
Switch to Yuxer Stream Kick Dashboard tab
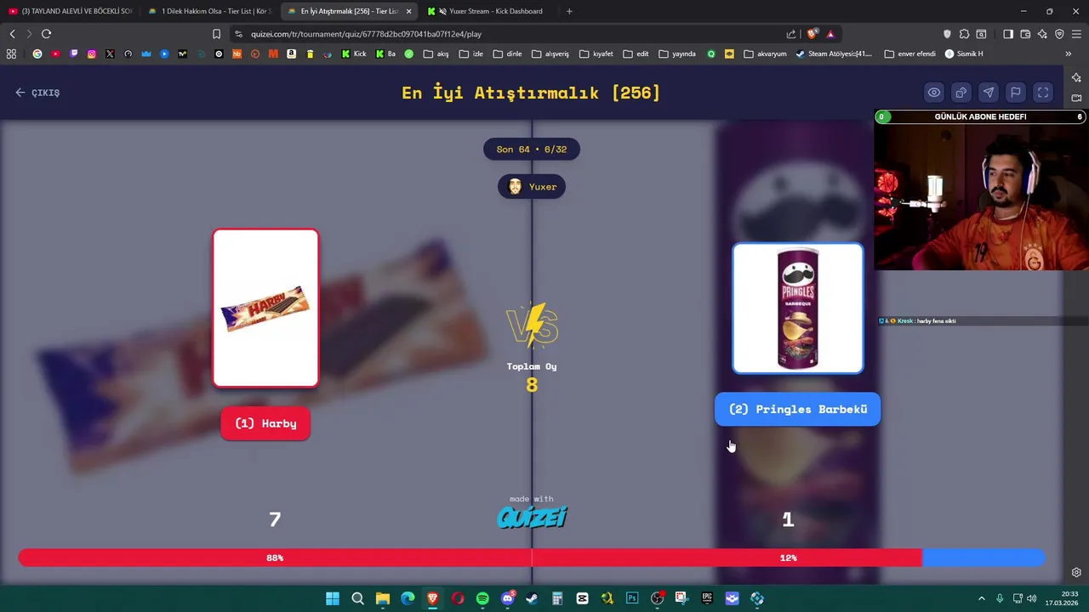488,11
